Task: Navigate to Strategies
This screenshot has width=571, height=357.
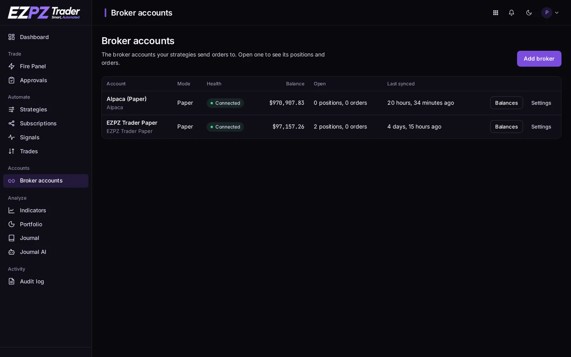Action: coord(46,110)
